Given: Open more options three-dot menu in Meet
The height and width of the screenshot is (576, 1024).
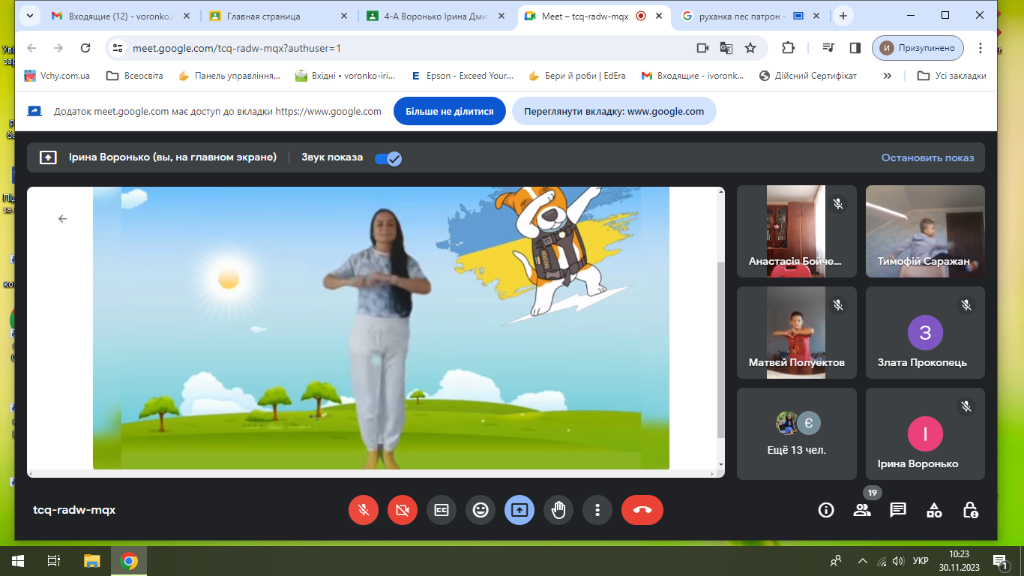Looking at the screenshot, I should pyautogui.click(x=597, y=510).
